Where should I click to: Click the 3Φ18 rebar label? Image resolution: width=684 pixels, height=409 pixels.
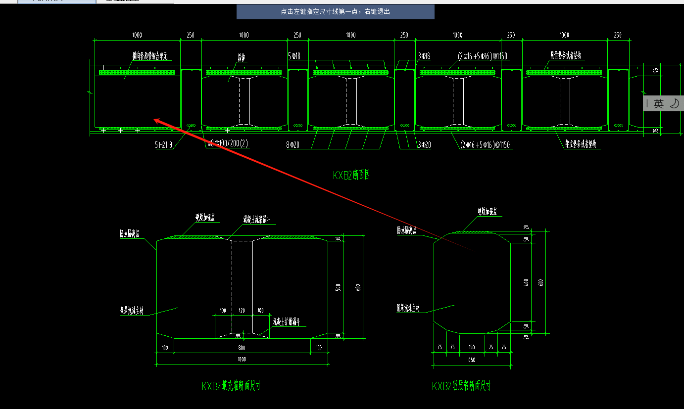pos(424,57)
